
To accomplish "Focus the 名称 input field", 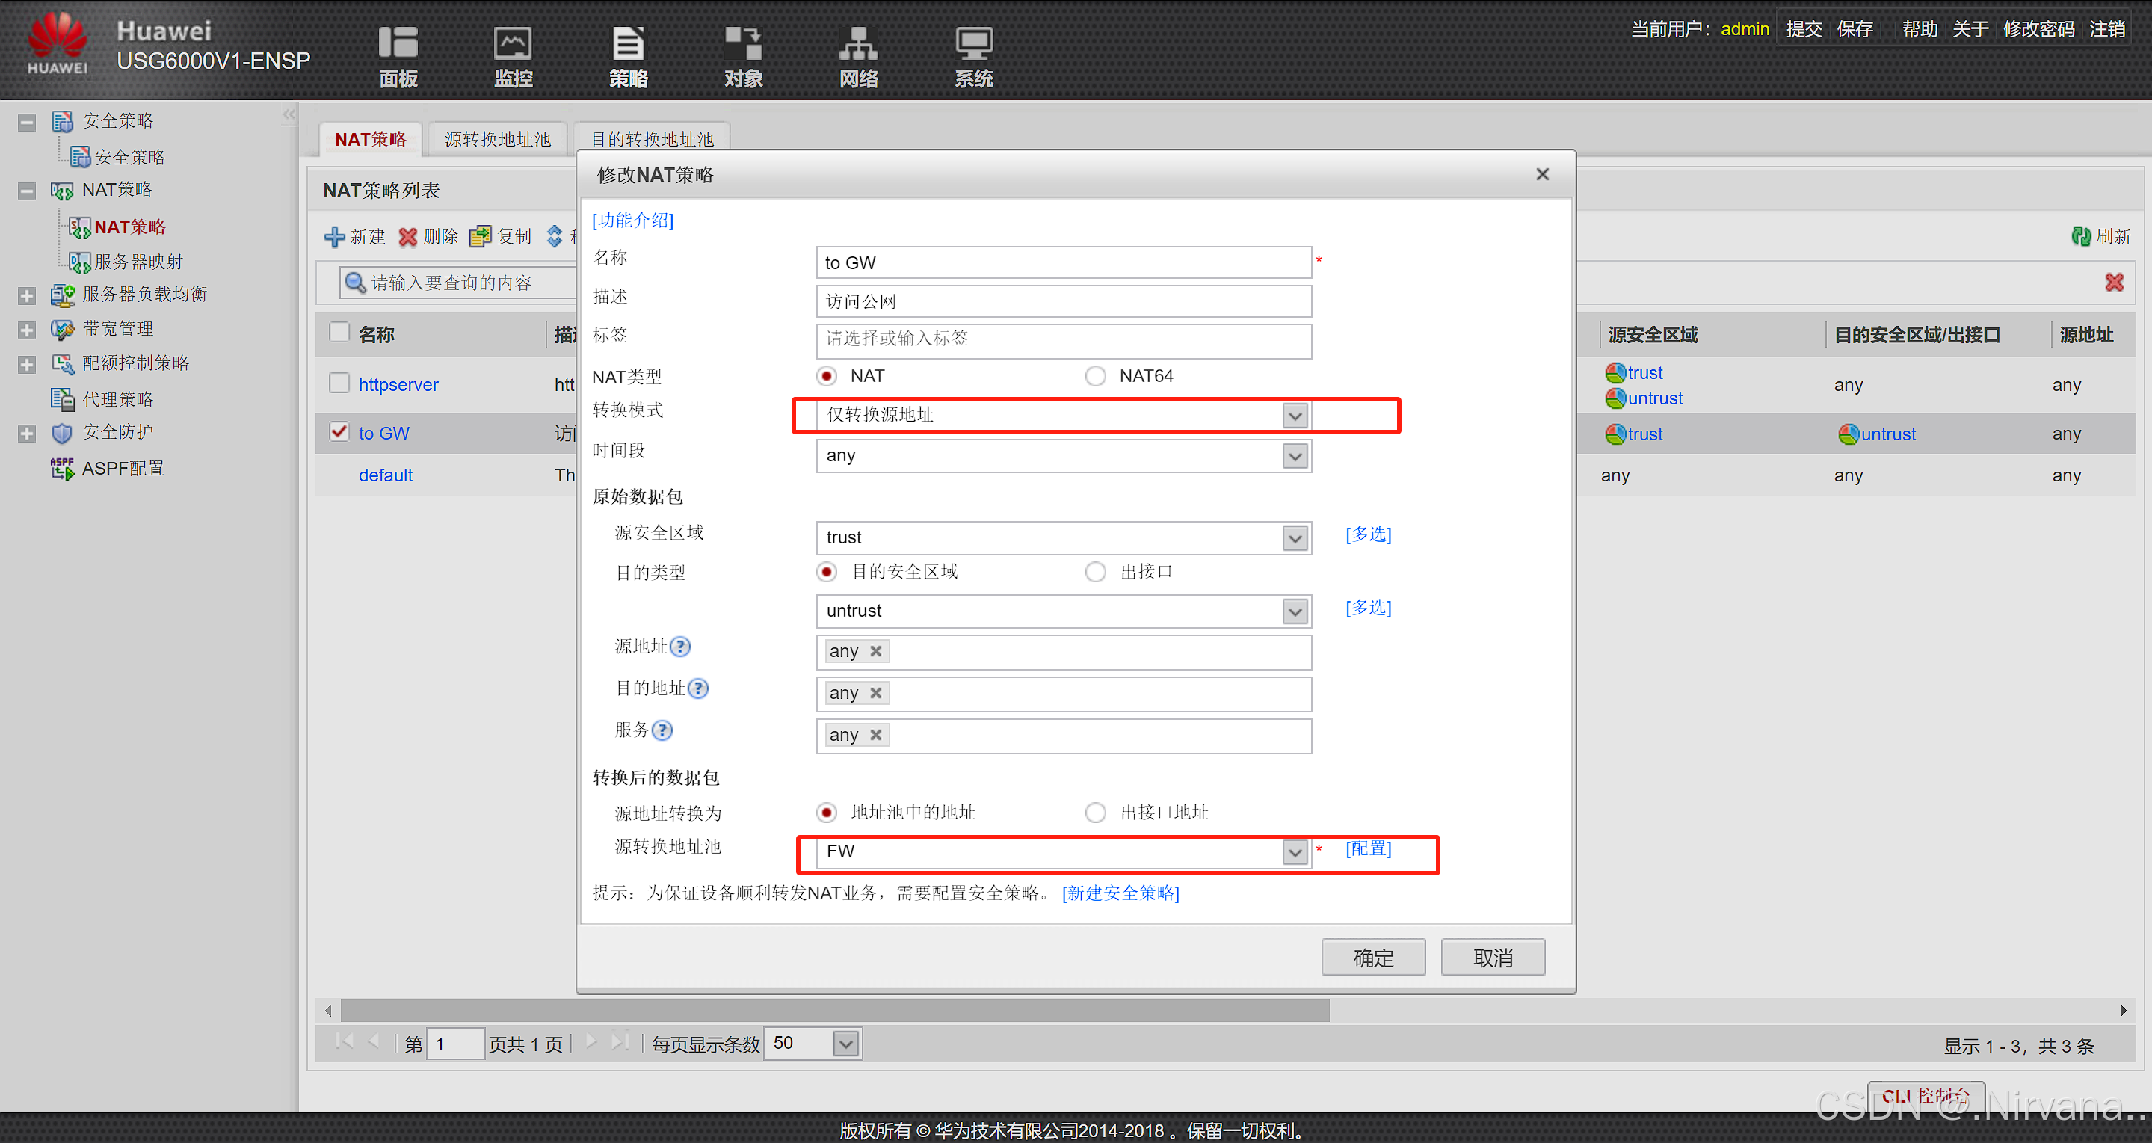I will [x=1063, y=262].
